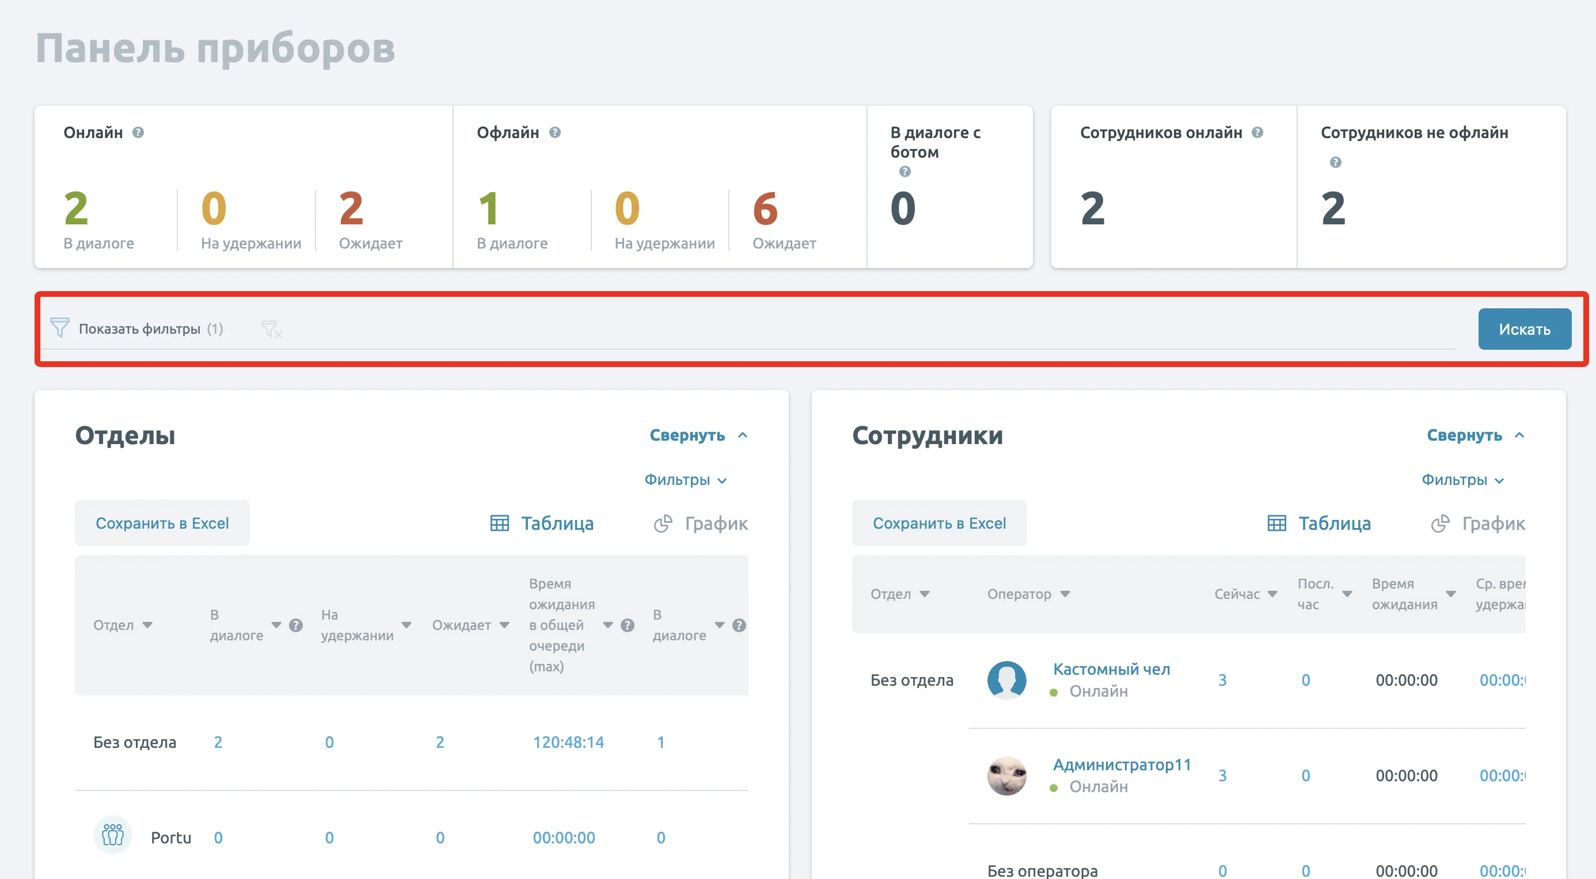Click the funnel icon beside Показать фильтры
Image resolution: width=1596 pixels, height=879 pixels.
click(x=59, y=327)
